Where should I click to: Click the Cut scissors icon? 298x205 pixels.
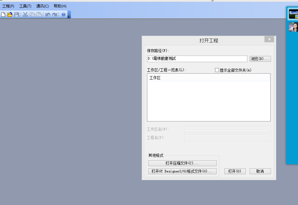tap(25, 15)
